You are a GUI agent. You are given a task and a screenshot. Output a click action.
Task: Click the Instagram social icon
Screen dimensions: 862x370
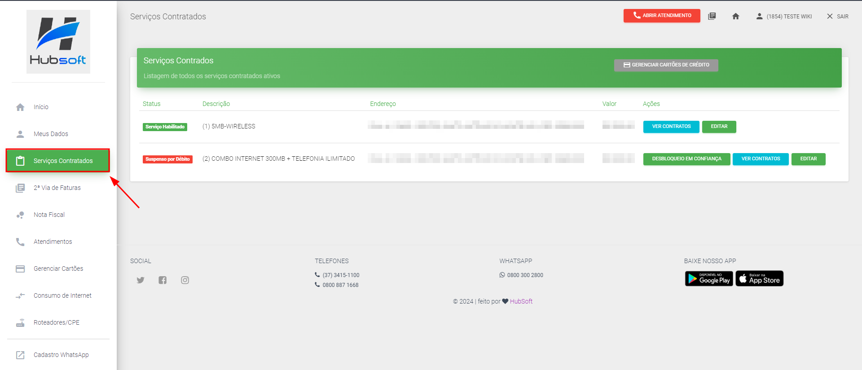tap(185, 280)
